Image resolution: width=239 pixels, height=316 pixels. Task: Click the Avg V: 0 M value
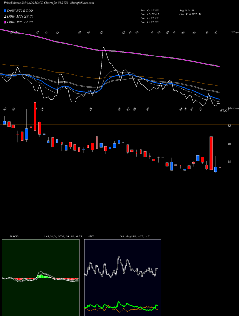186,11
